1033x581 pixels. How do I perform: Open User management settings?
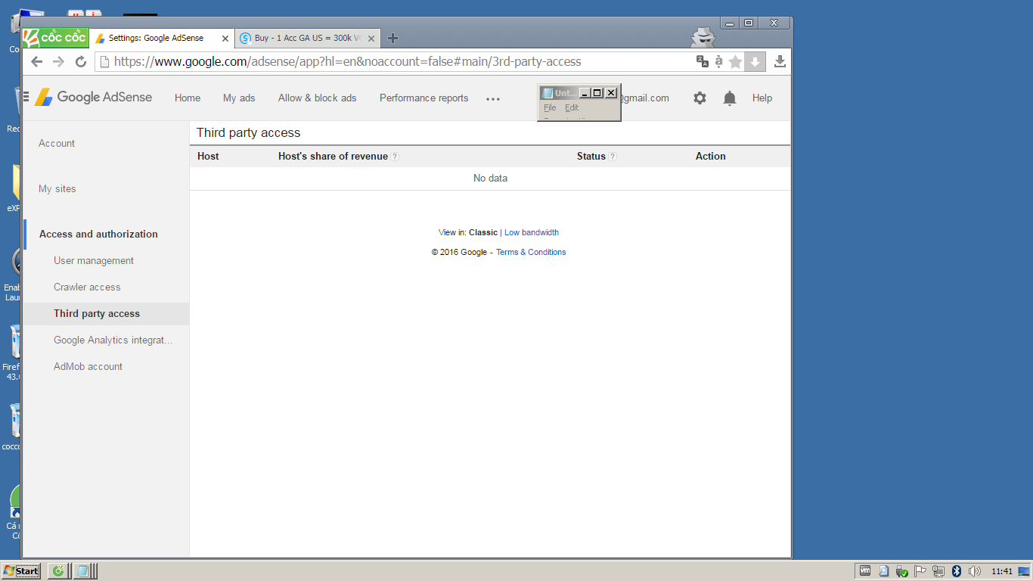point(94,260)
